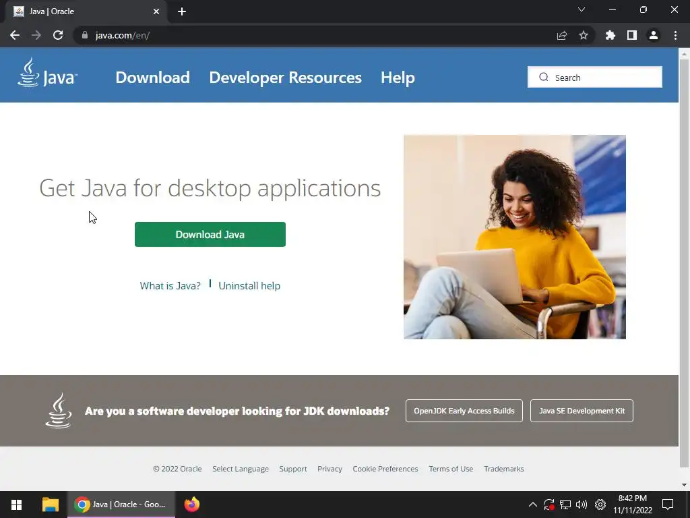Image resolution: width=690 pixels, height=518 pixels.
Task: Open the Privacy footer link
Action: click(330, 469)
